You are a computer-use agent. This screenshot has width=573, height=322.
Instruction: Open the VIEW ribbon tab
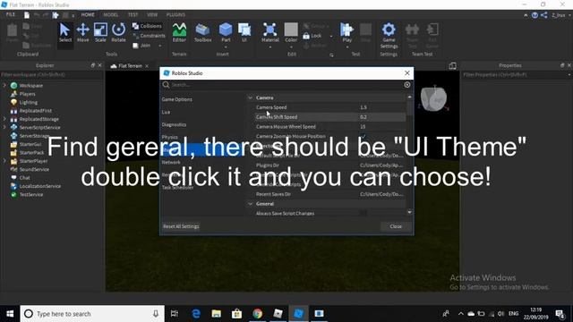click(x=152, y=14)
